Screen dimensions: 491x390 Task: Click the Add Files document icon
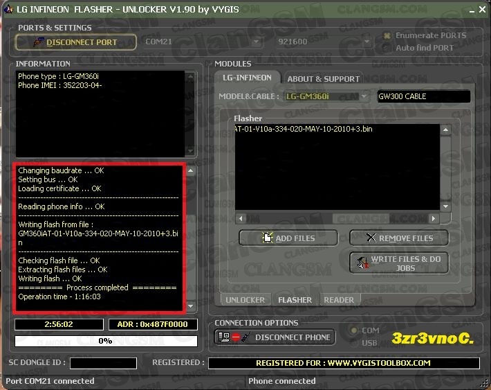pos(268,238)
